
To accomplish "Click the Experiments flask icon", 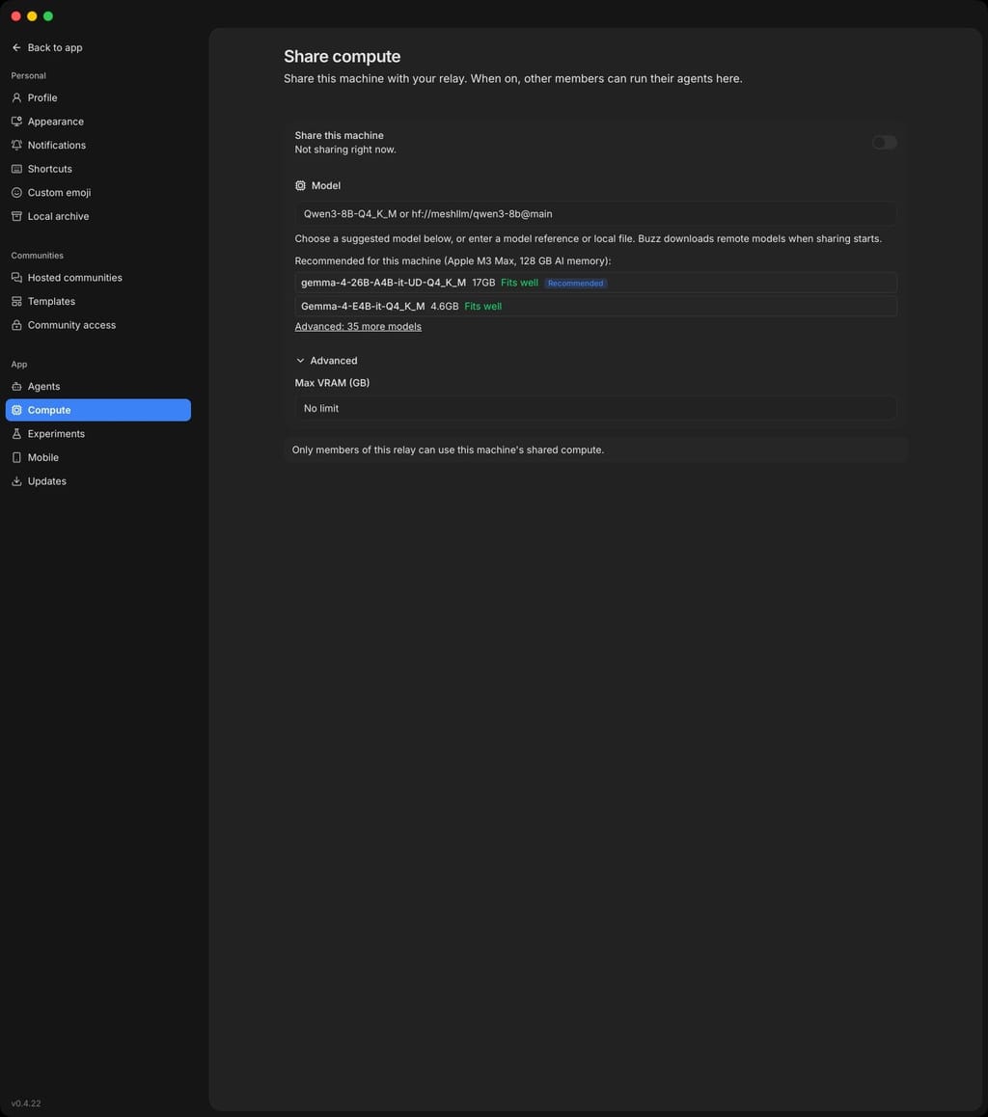I will [x=16, y=433].
